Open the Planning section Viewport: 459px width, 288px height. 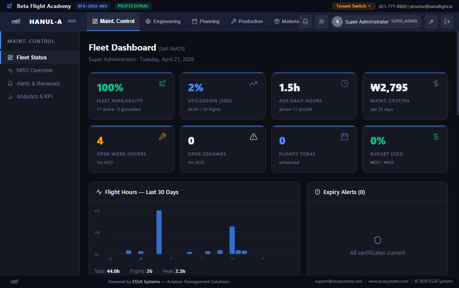205,21
